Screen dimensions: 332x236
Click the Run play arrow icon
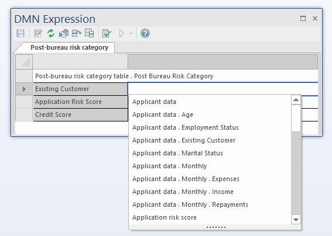[122, 33]
